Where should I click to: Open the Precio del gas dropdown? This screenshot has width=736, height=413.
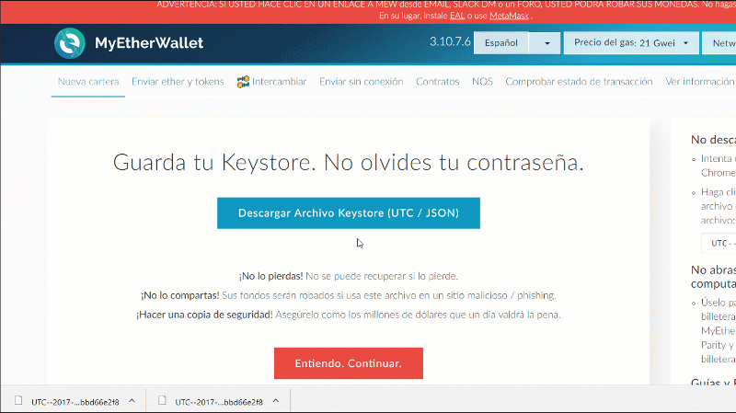631,43
